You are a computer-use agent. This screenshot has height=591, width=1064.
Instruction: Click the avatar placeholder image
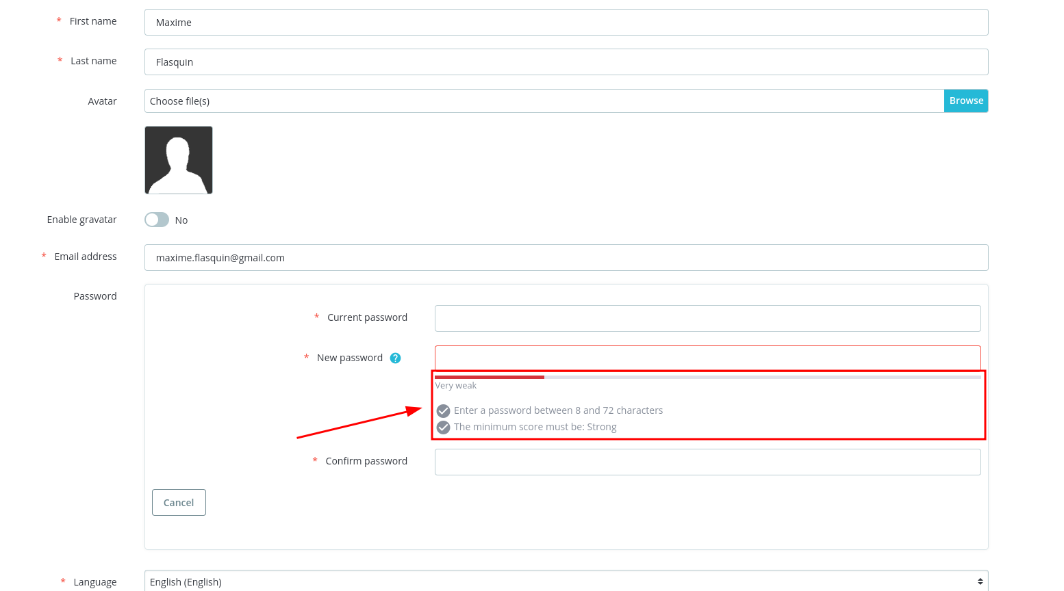point(178,159)
